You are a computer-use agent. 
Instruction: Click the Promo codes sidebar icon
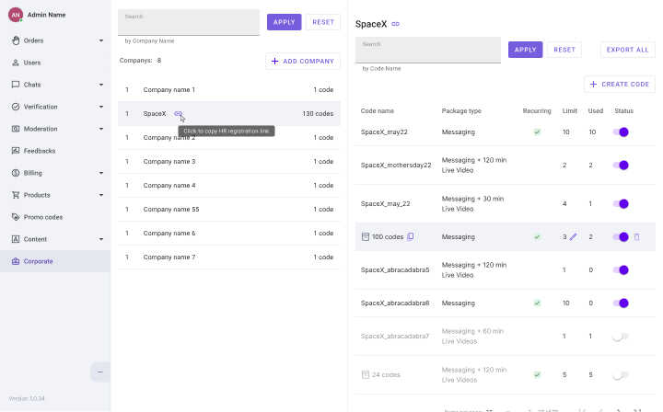[15, 217]
